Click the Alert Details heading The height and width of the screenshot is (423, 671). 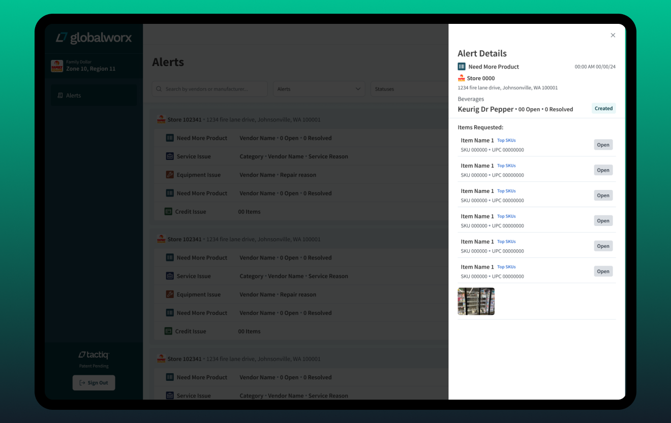click(482, 53)
